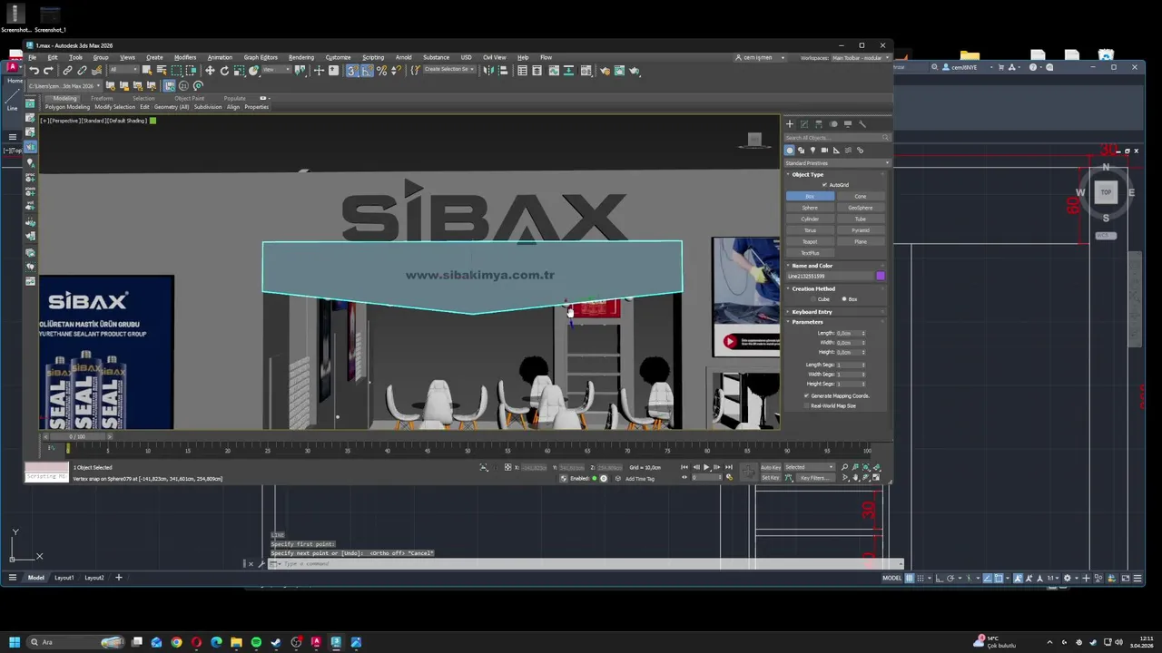Open the Rendering menu
Image resolution: width=1162 pixels, height=653 pixels.
tap(301, 57)
